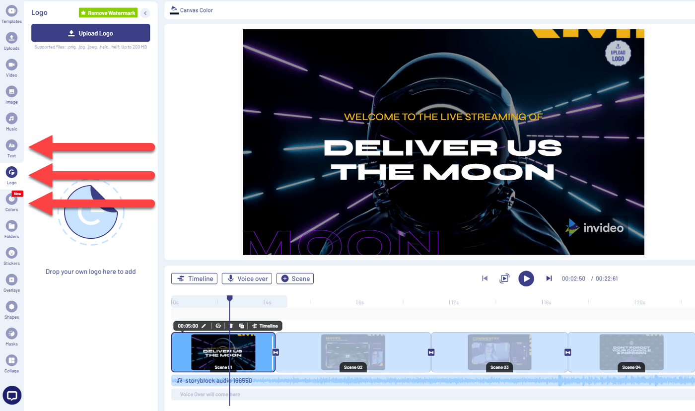Open the Overlays panel

(11, 282)
